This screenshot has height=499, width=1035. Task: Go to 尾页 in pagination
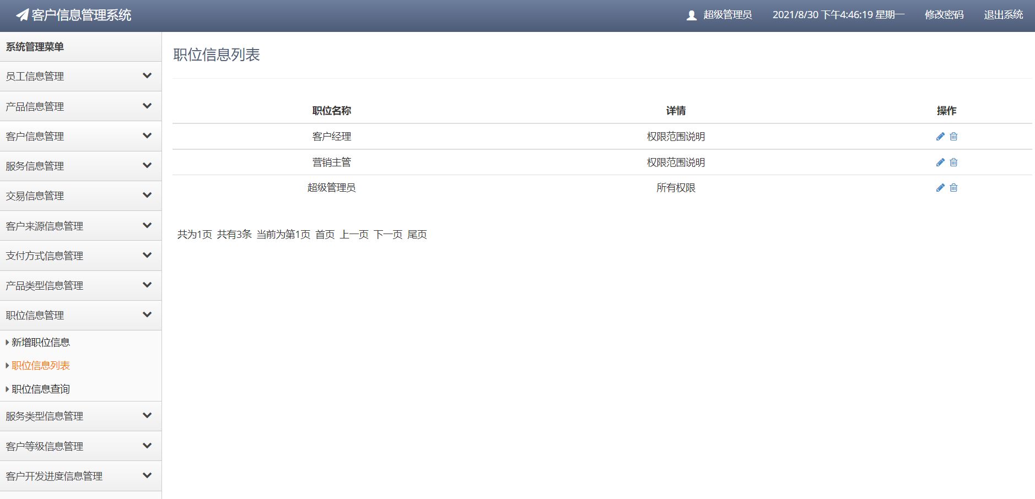click(417, 235)
